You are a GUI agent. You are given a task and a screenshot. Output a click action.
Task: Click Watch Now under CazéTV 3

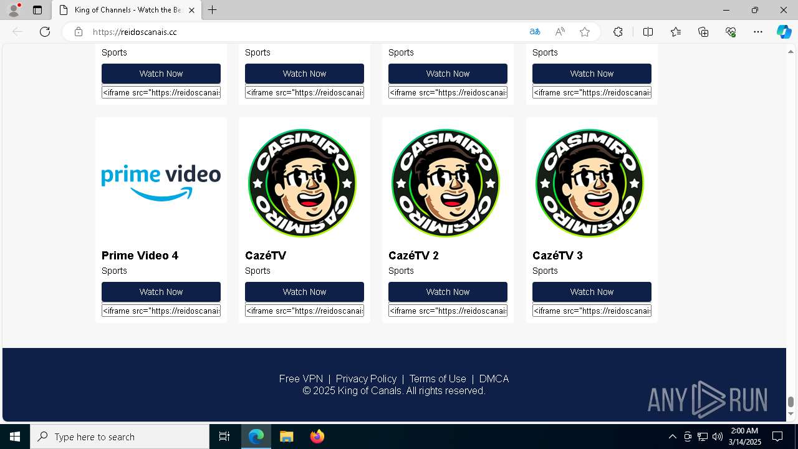tap(592, 292)
